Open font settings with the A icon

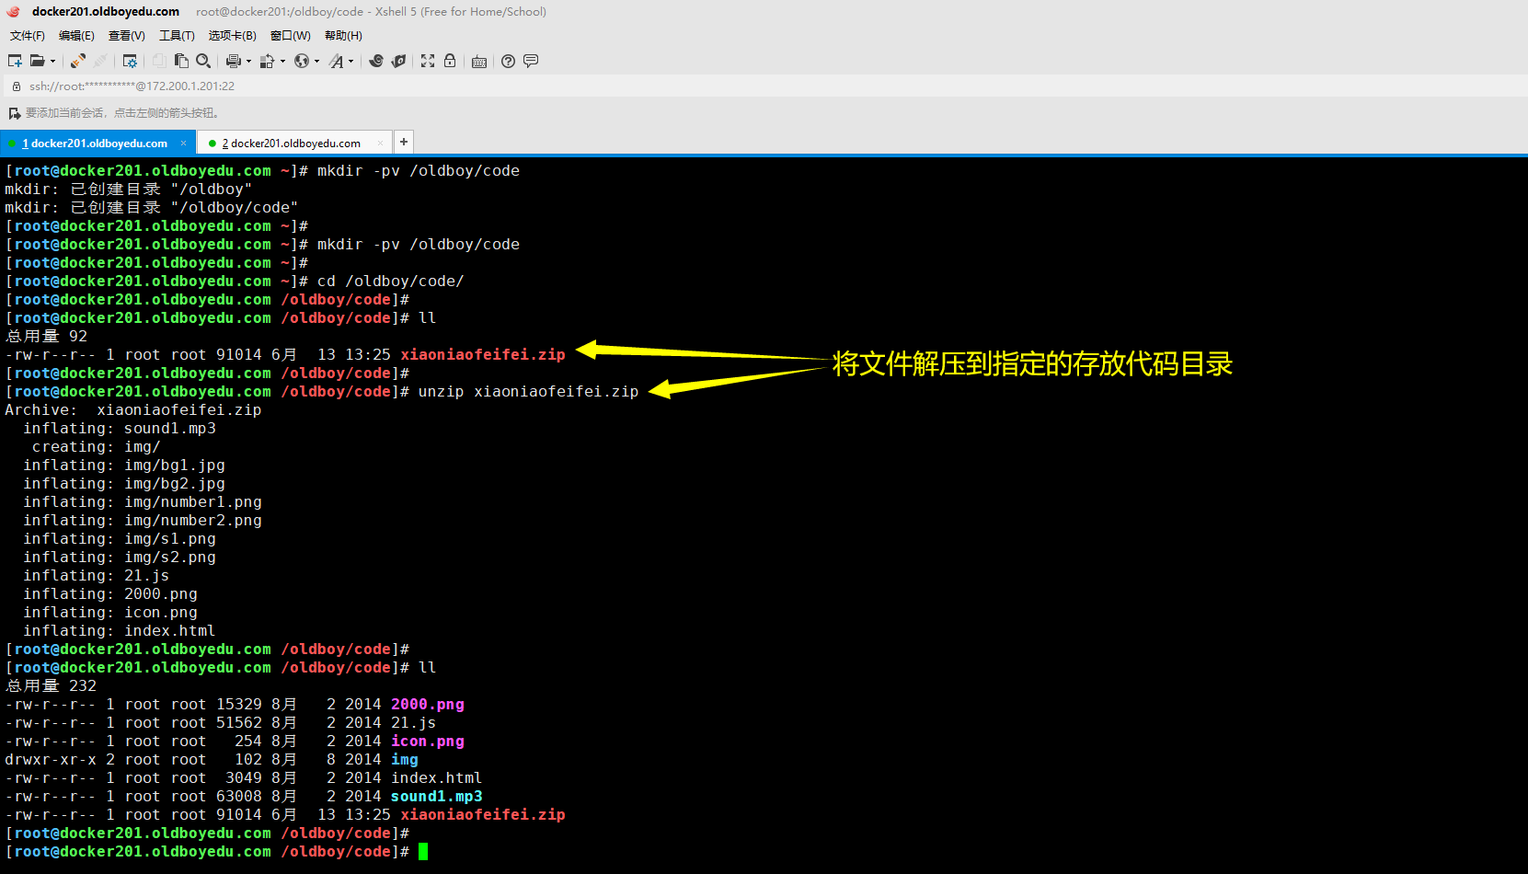pos(338,61)
